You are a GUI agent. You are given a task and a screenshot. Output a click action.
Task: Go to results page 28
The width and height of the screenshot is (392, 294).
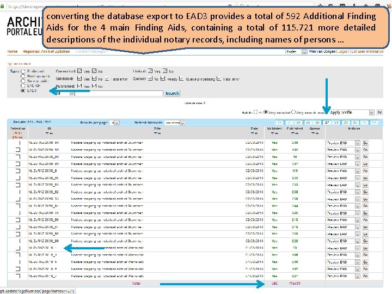(x=336, y=122)
